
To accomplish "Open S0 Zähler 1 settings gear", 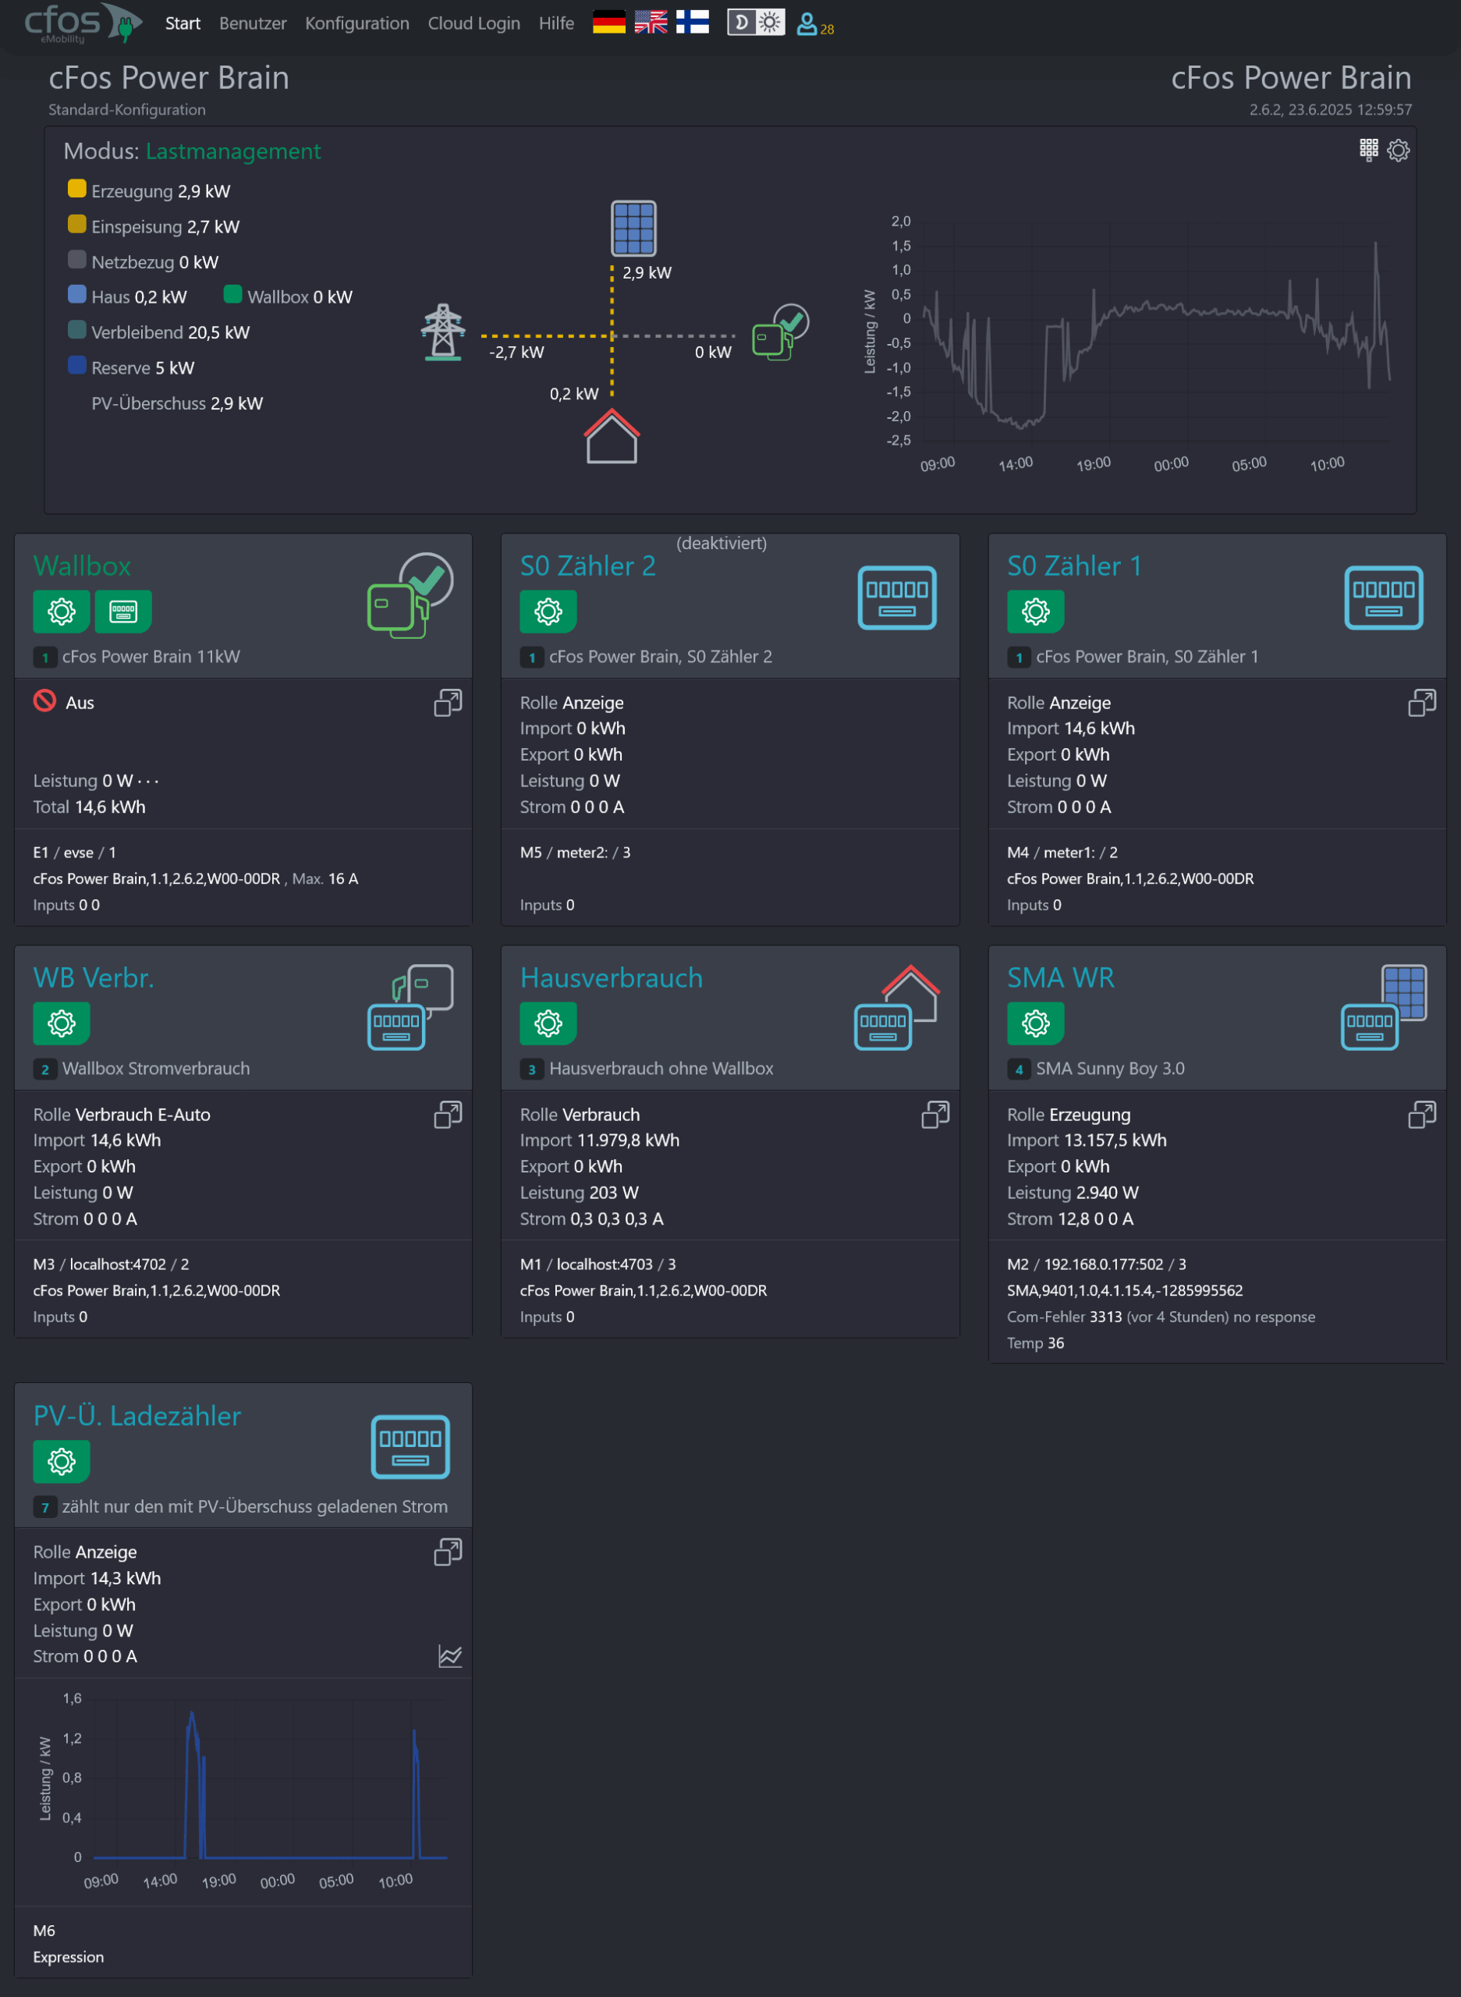I will [x=1035, y=611].
